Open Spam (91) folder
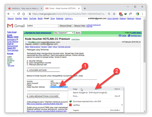The height and width of the screenshot is (117, 152). (x=11, y=48)
